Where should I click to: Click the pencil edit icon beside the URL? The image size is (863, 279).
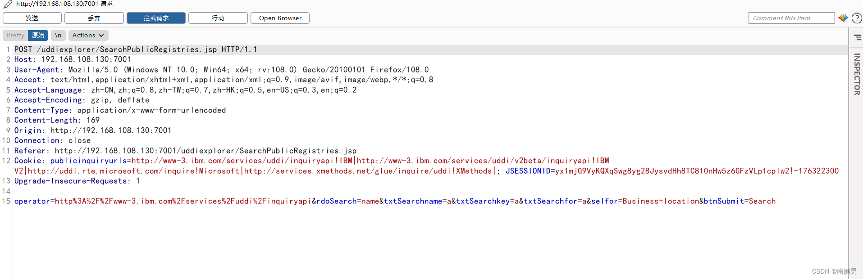(8, 4)
